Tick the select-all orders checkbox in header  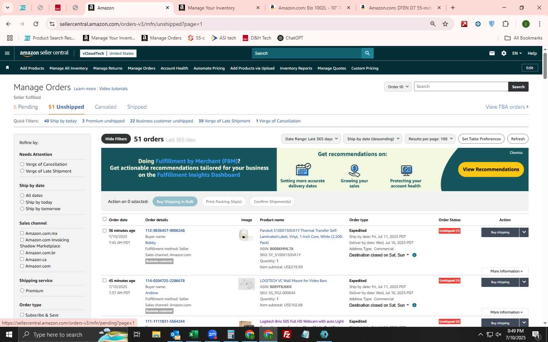[105, 219]
